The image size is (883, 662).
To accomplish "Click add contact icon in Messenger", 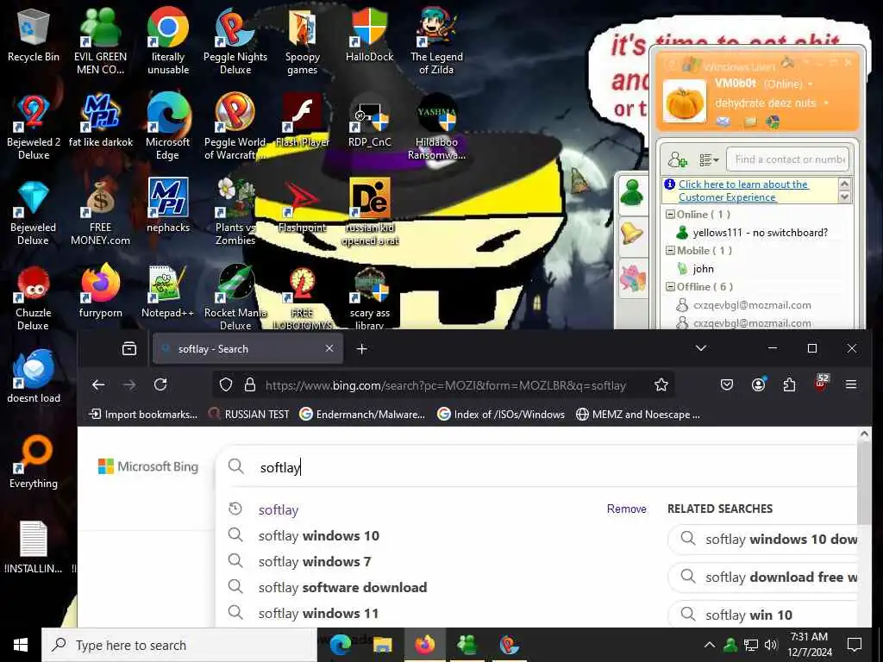I will pyautogui.click(x=678, y=159).
